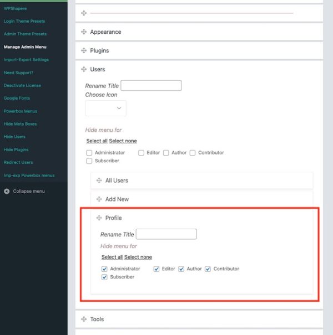The image size is (333, 335).
Task: Open Hide Meta Boxes in sidebar
Action: tap(20, 124)
